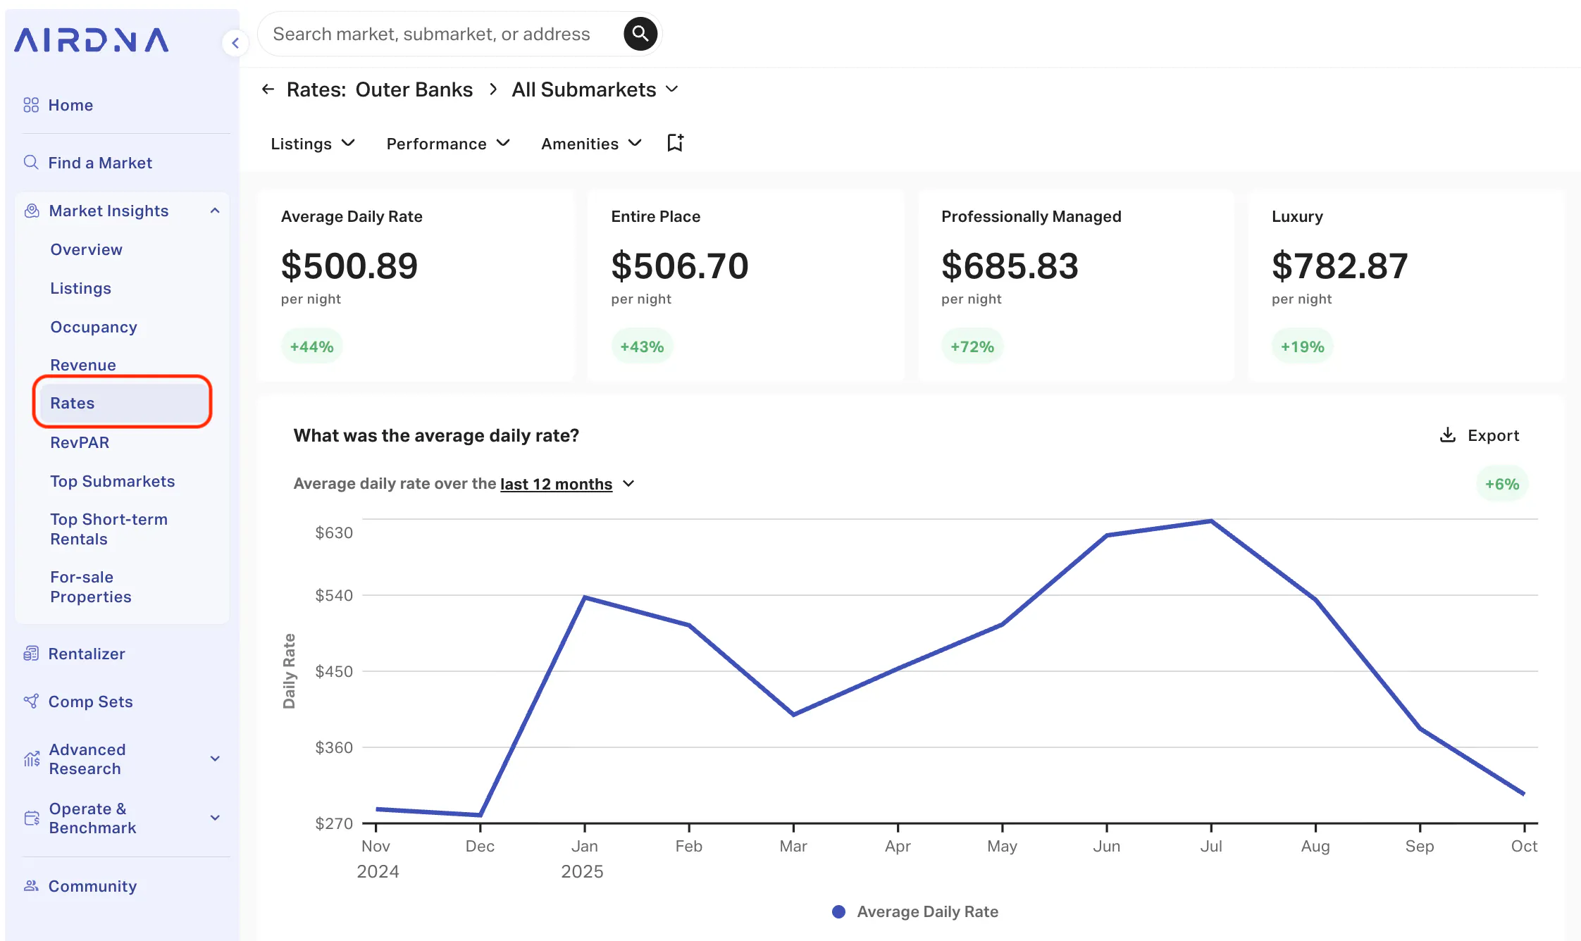Click the Export button label
This screenshot has height=941, width=1581.
click(1494, 435)
